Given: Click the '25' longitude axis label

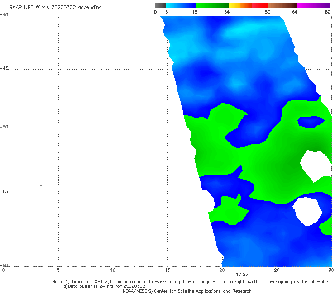Looking at the screenshot, I should click(x=277, y=270).
